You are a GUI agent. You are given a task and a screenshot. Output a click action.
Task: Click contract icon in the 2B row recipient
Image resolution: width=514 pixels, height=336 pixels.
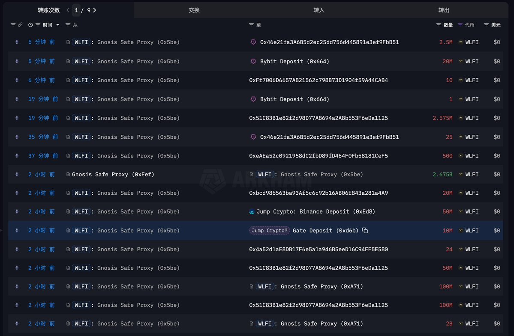pos(252,324)
